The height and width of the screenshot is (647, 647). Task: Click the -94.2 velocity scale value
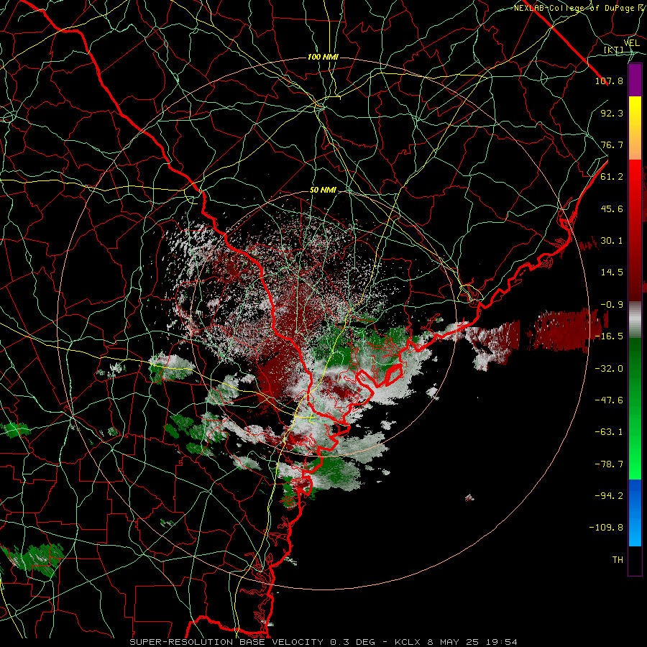point(609,495)
